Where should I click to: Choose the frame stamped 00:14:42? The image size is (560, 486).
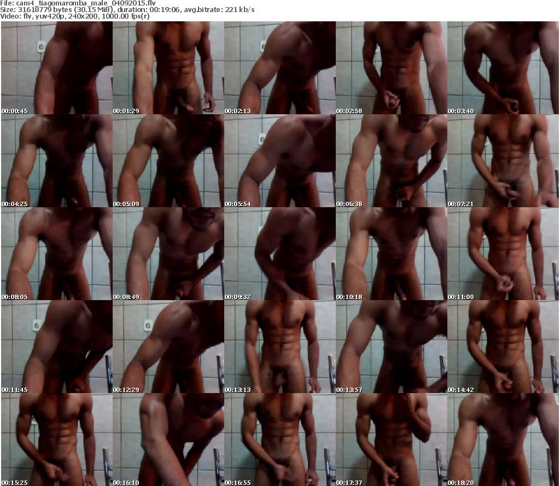[x=503, y=347]
